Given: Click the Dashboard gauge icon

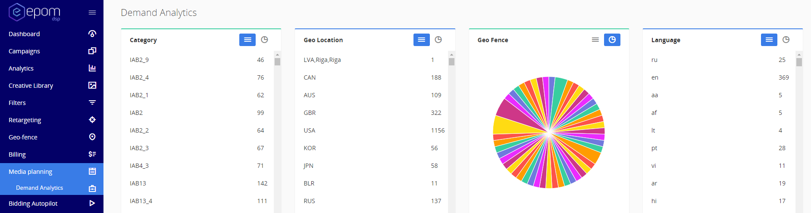Looking at the screenshot, I should [92, 34].
